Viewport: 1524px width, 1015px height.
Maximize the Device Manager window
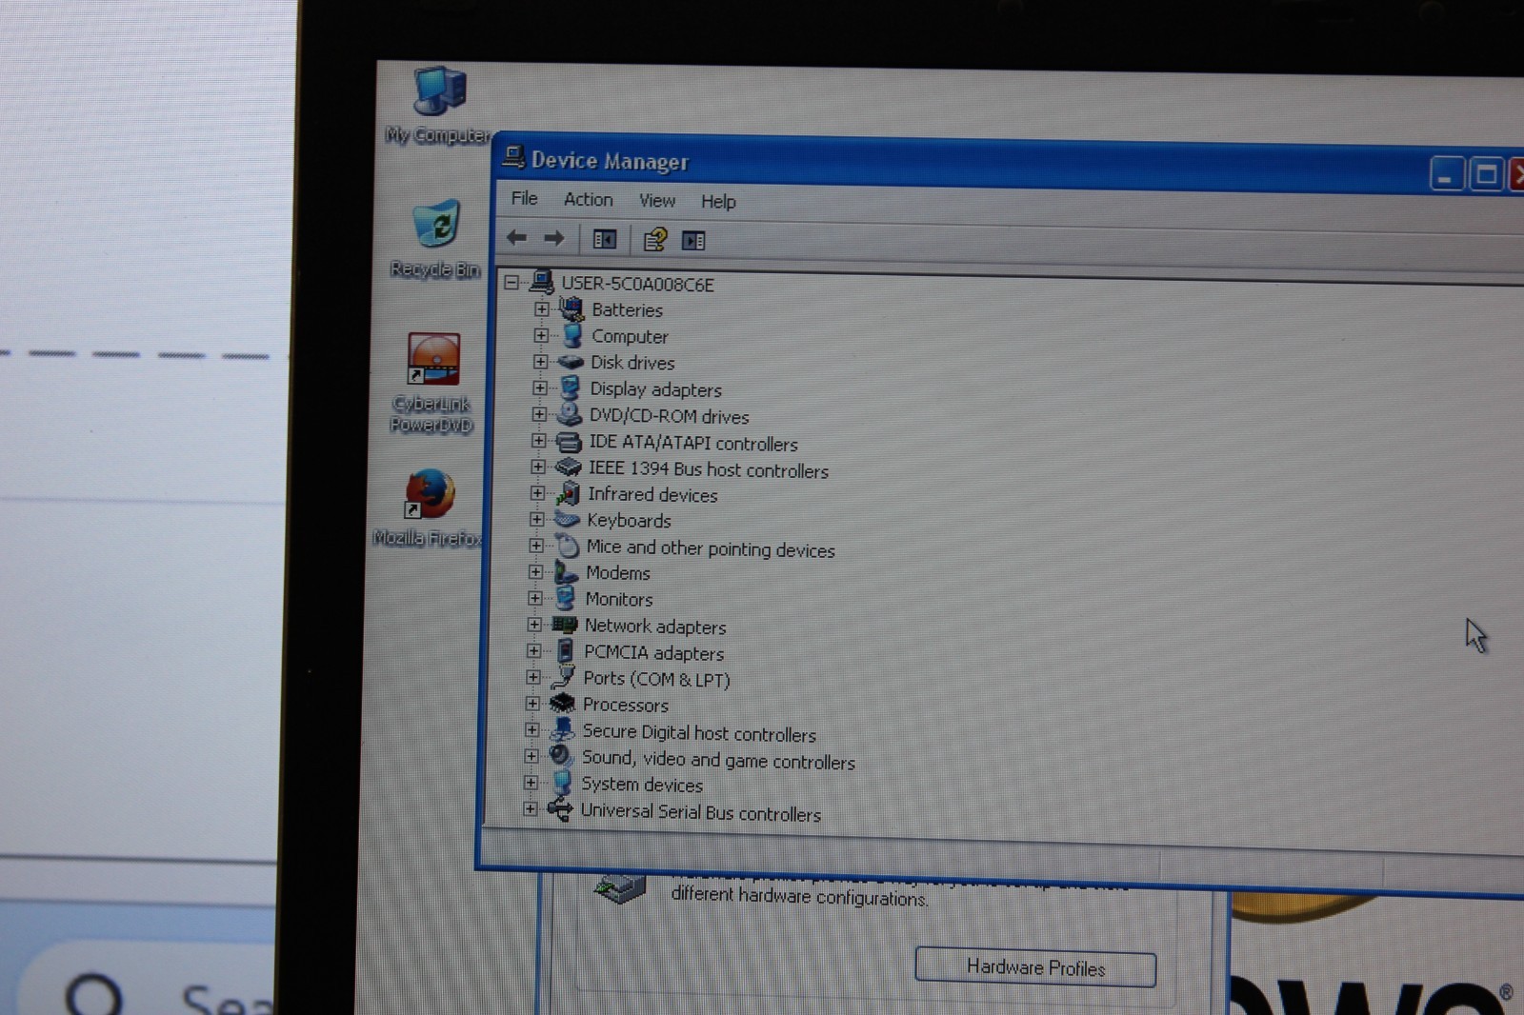pyautogui.click(x=1487, y=175)
